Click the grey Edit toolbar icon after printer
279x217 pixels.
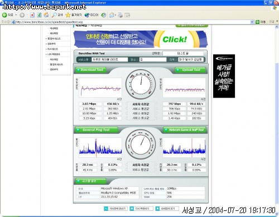127,15
